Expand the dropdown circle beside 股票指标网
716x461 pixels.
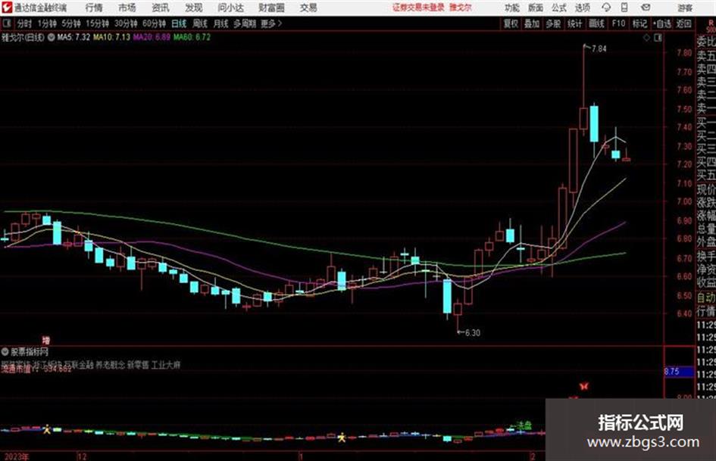click(x=5, y=351)
